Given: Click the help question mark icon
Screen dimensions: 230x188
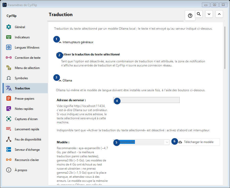Looking at the screenshot, I should point(190,16).
